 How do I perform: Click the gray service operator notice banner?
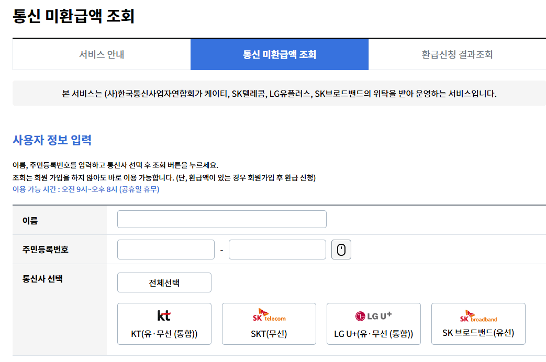click(x=273, y=95)
